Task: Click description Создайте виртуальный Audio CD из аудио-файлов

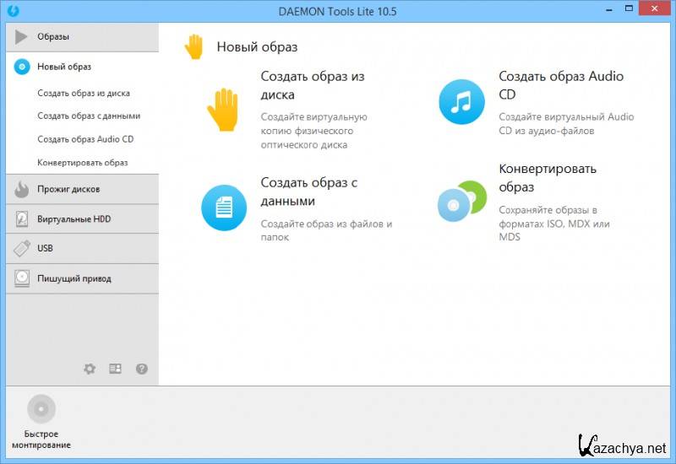Action: (566, 123)
